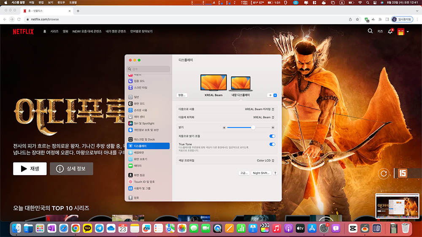Viewport: 422px width, 237px height.
Task: Click the Netflix logo
Action: point(23,32)
